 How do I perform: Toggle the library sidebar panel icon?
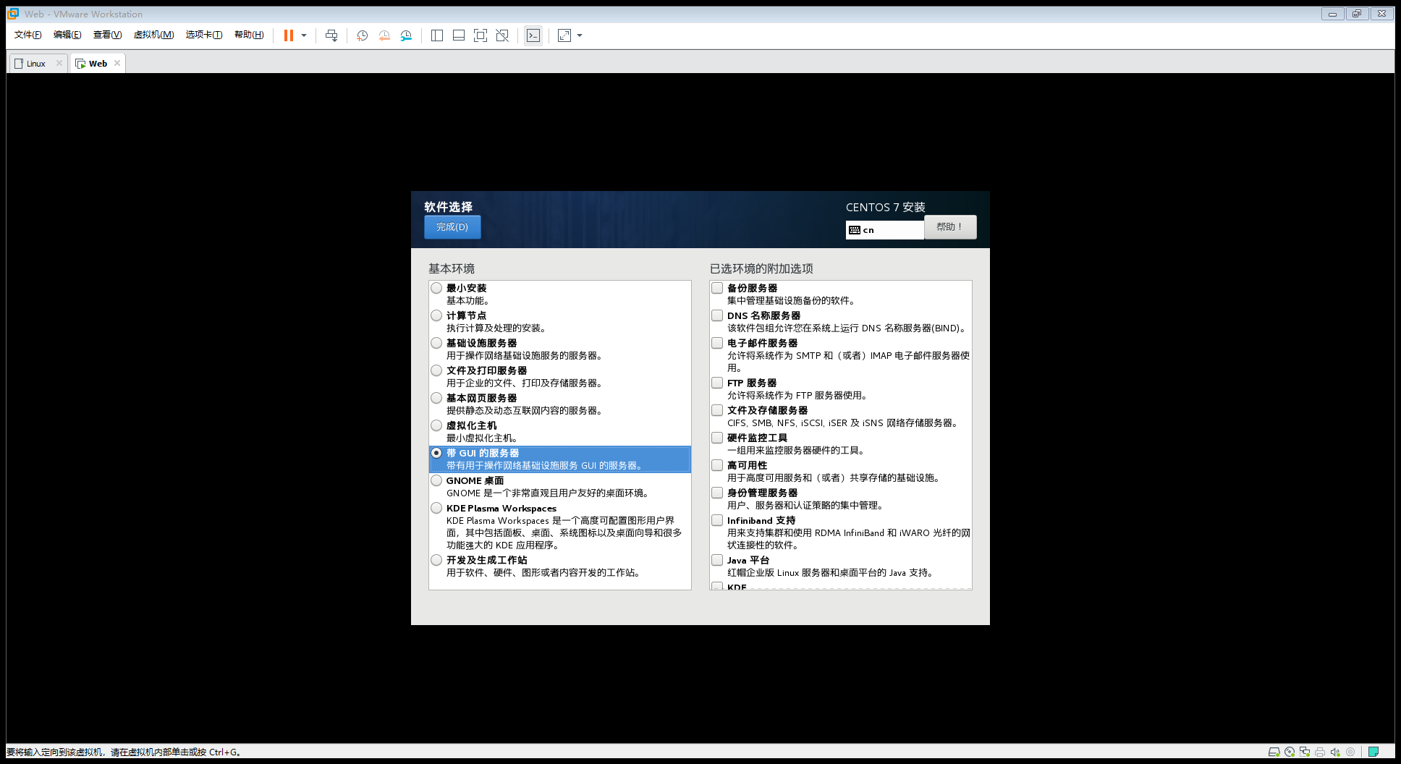click(x=437, y=35)
